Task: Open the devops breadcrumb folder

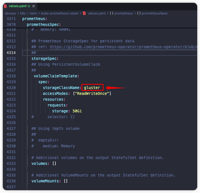Action: click(x=10, y=13)
